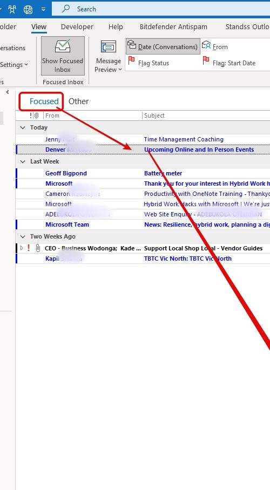Open Time Management Coaching email
The image size is (270, 490).
point(184,139)
